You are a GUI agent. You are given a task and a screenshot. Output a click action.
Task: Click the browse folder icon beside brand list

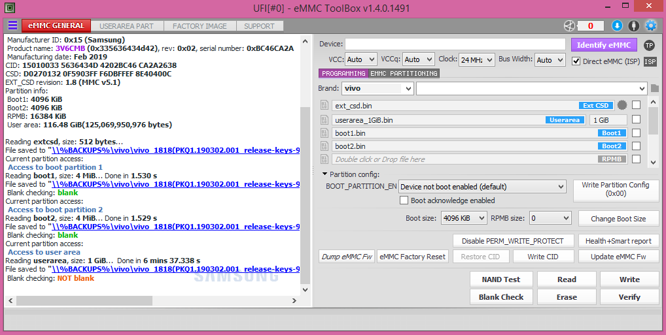[x=654, y=88]
